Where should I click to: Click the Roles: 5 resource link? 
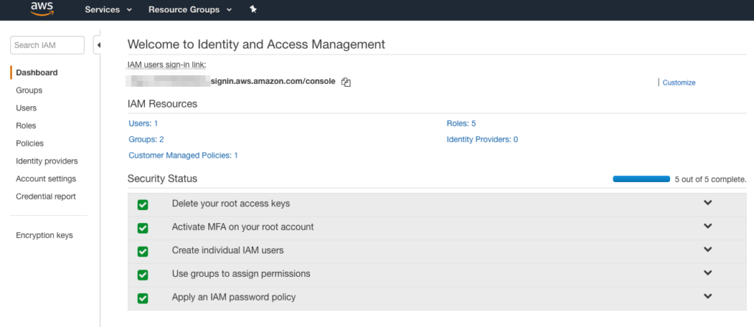tap(461, 124)
